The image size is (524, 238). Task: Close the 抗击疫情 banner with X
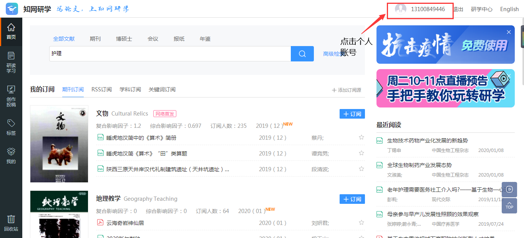click(509, 32)
